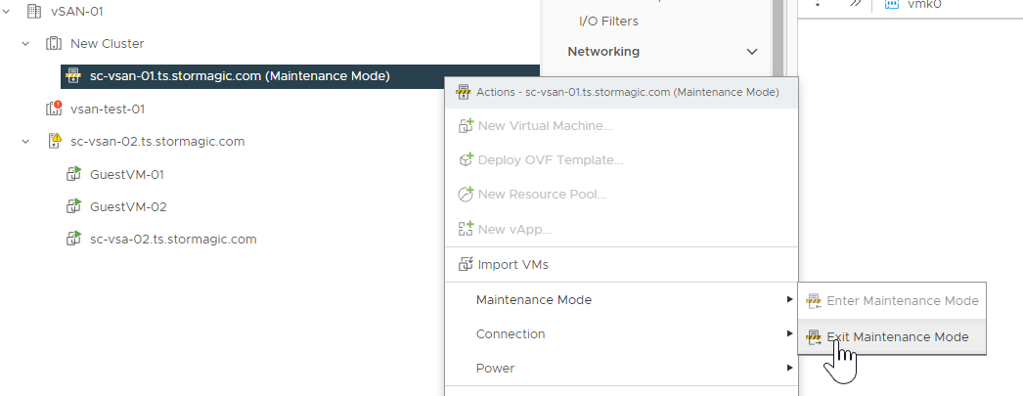1023x396 pixels.
Task: Click the Import VMs icon in the menu
Action: pos(466,264)
